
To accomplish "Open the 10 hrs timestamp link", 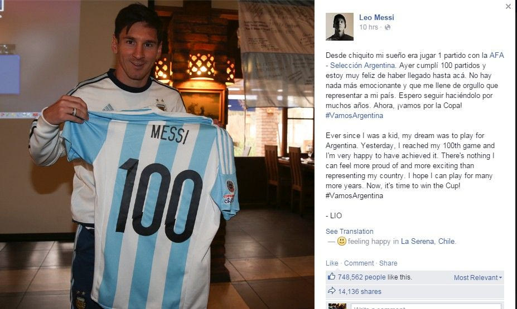I will click(368, 27).
